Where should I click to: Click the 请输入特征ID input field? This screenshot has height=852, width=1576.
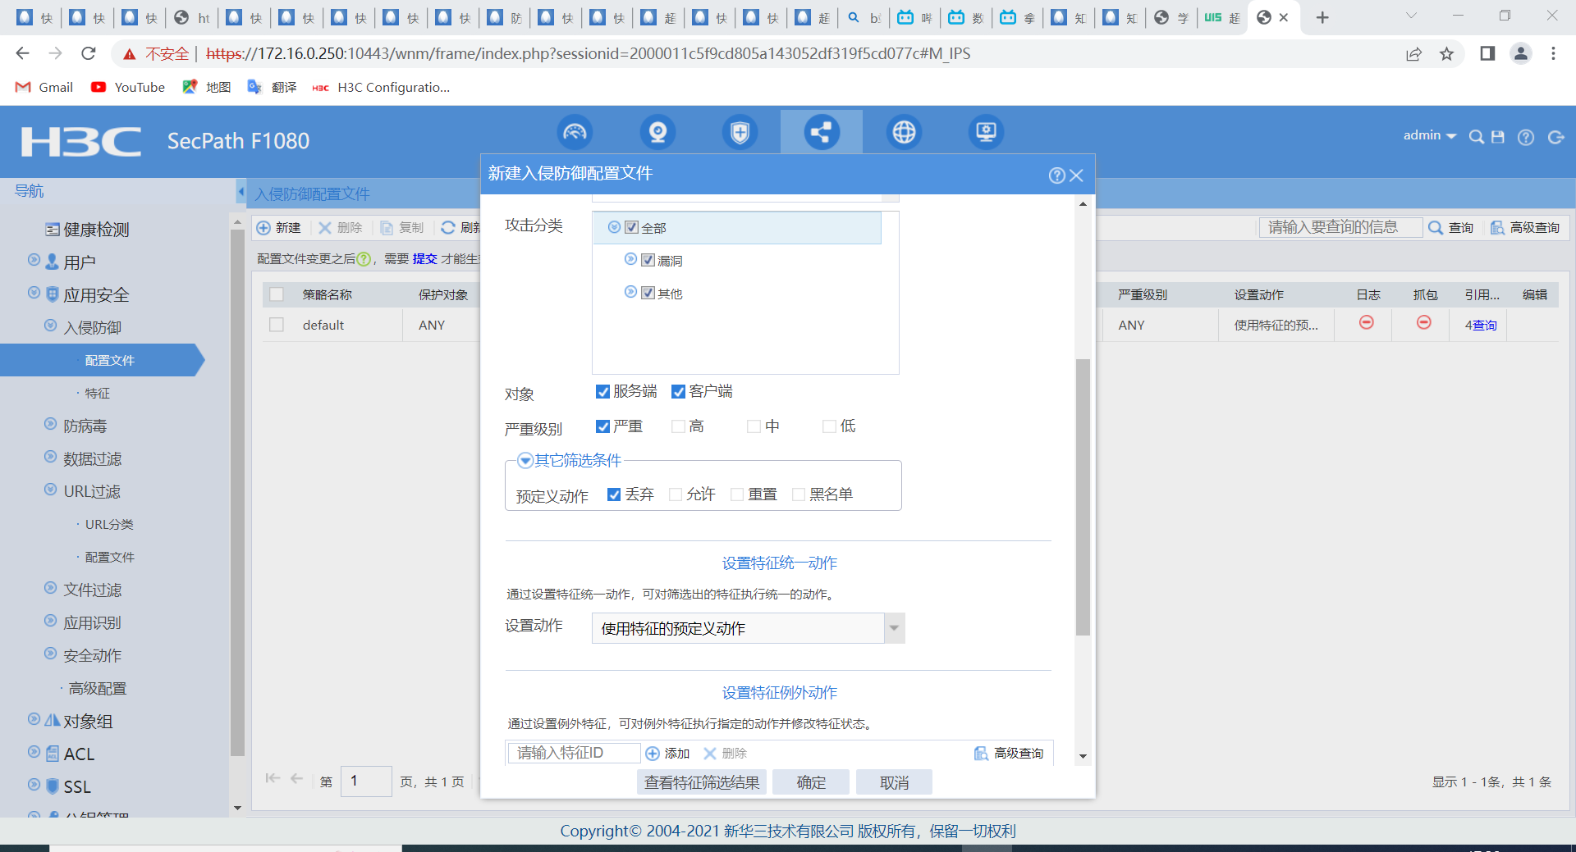pyautogui.click(x=574, y=753)
